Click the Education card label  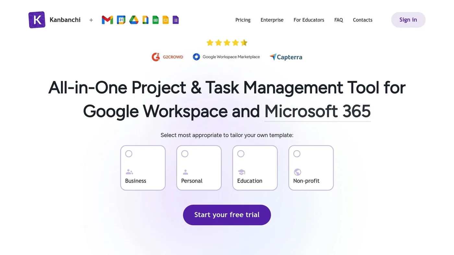[x=250, y=181]
